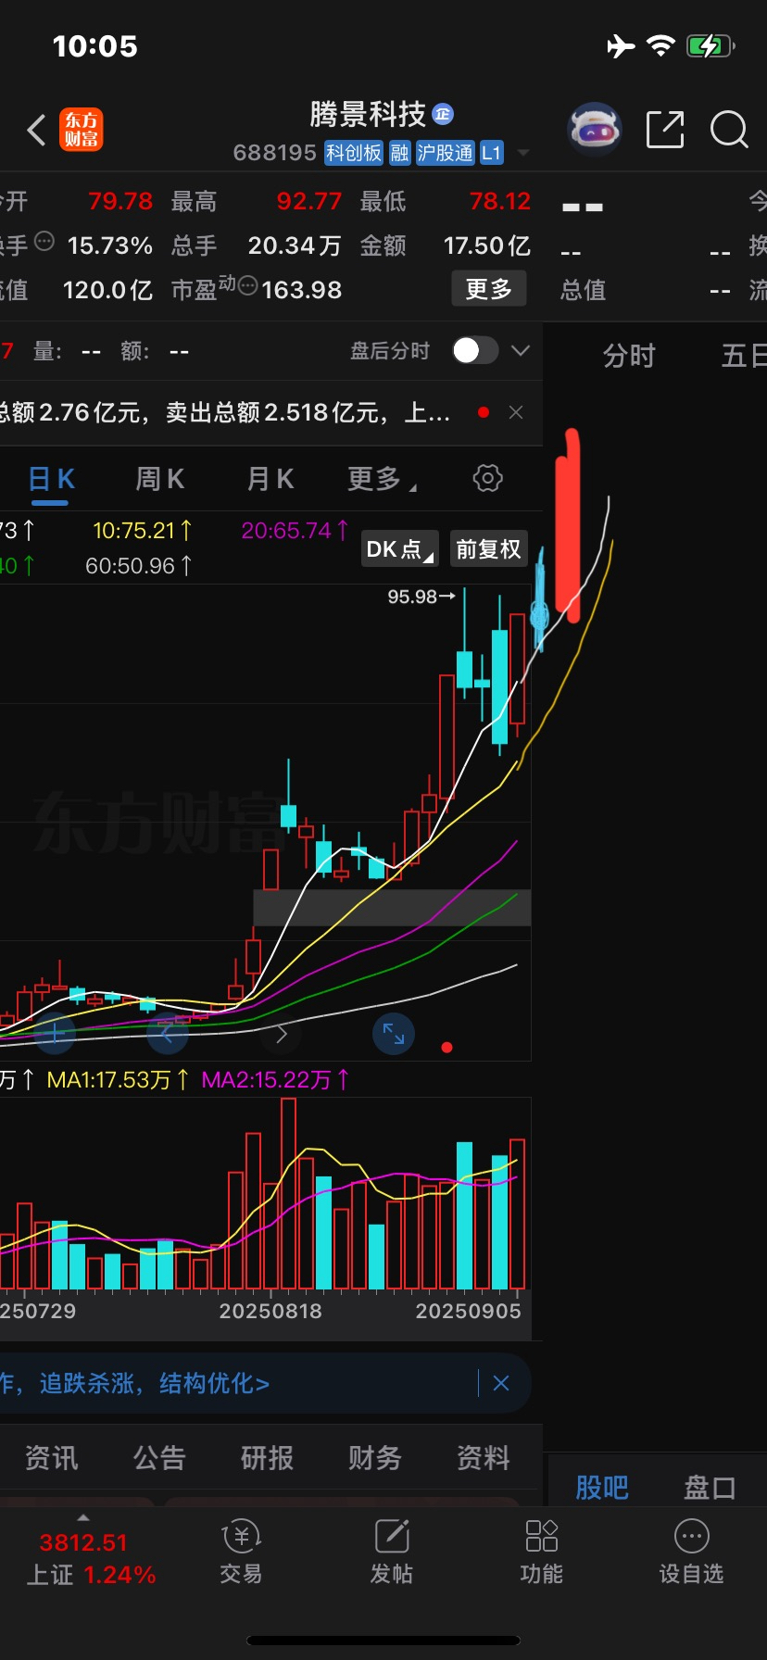Open the 资讯 tab
The image size is (767, 1660).
[x=51, y=1458]
